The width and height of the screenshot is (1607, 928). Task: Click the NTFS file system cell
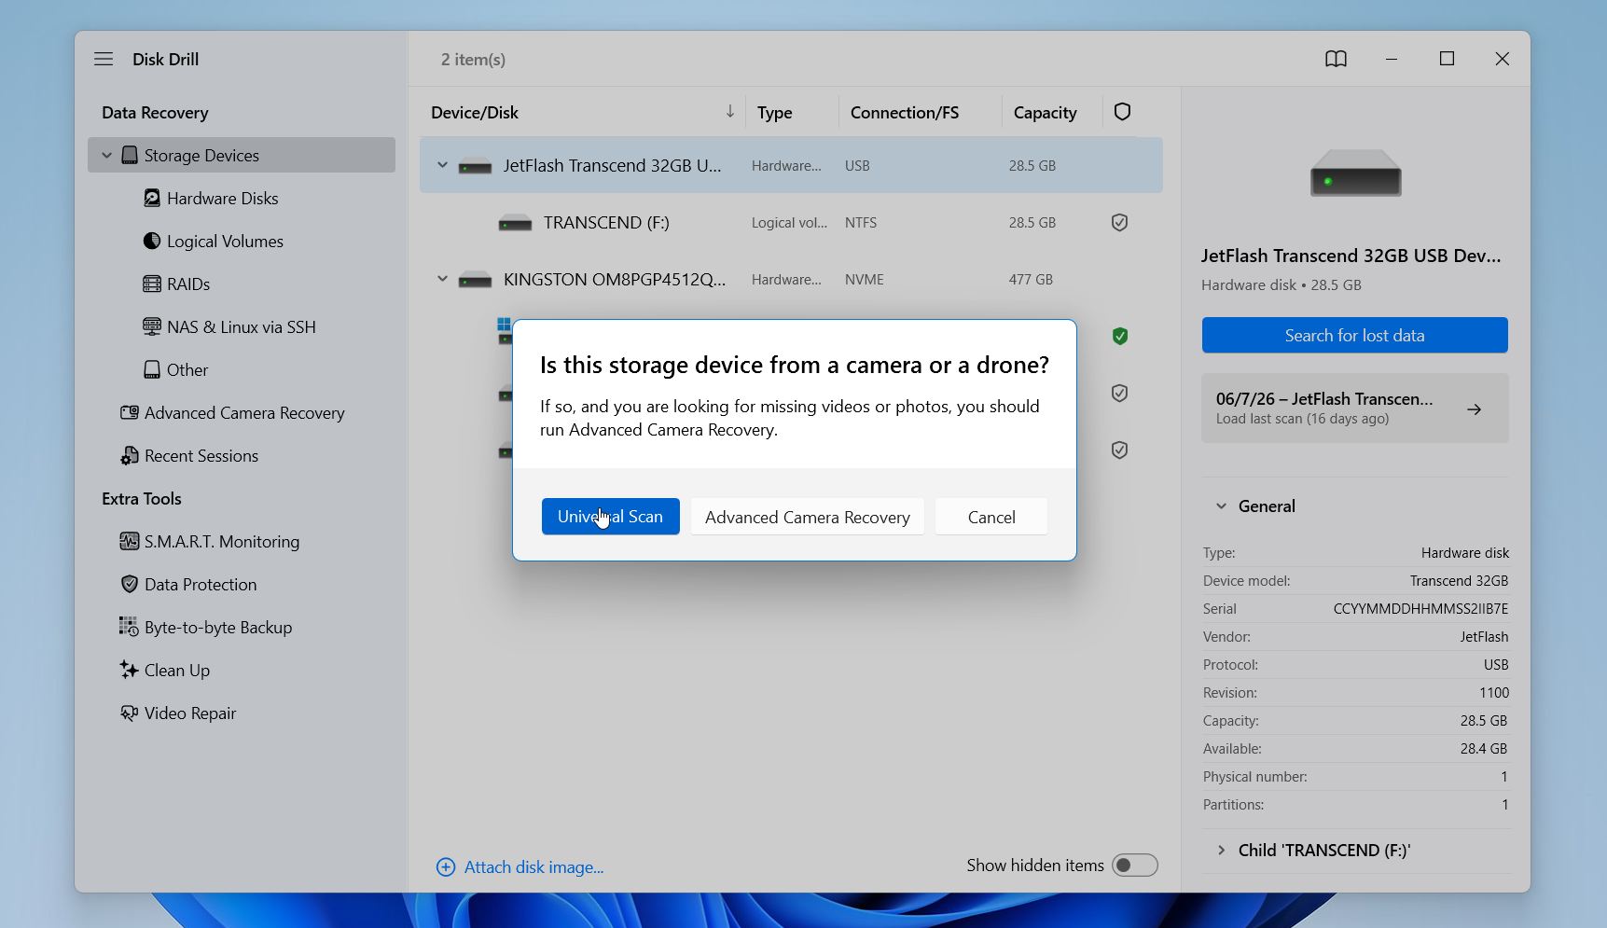(x=861, y=222)
